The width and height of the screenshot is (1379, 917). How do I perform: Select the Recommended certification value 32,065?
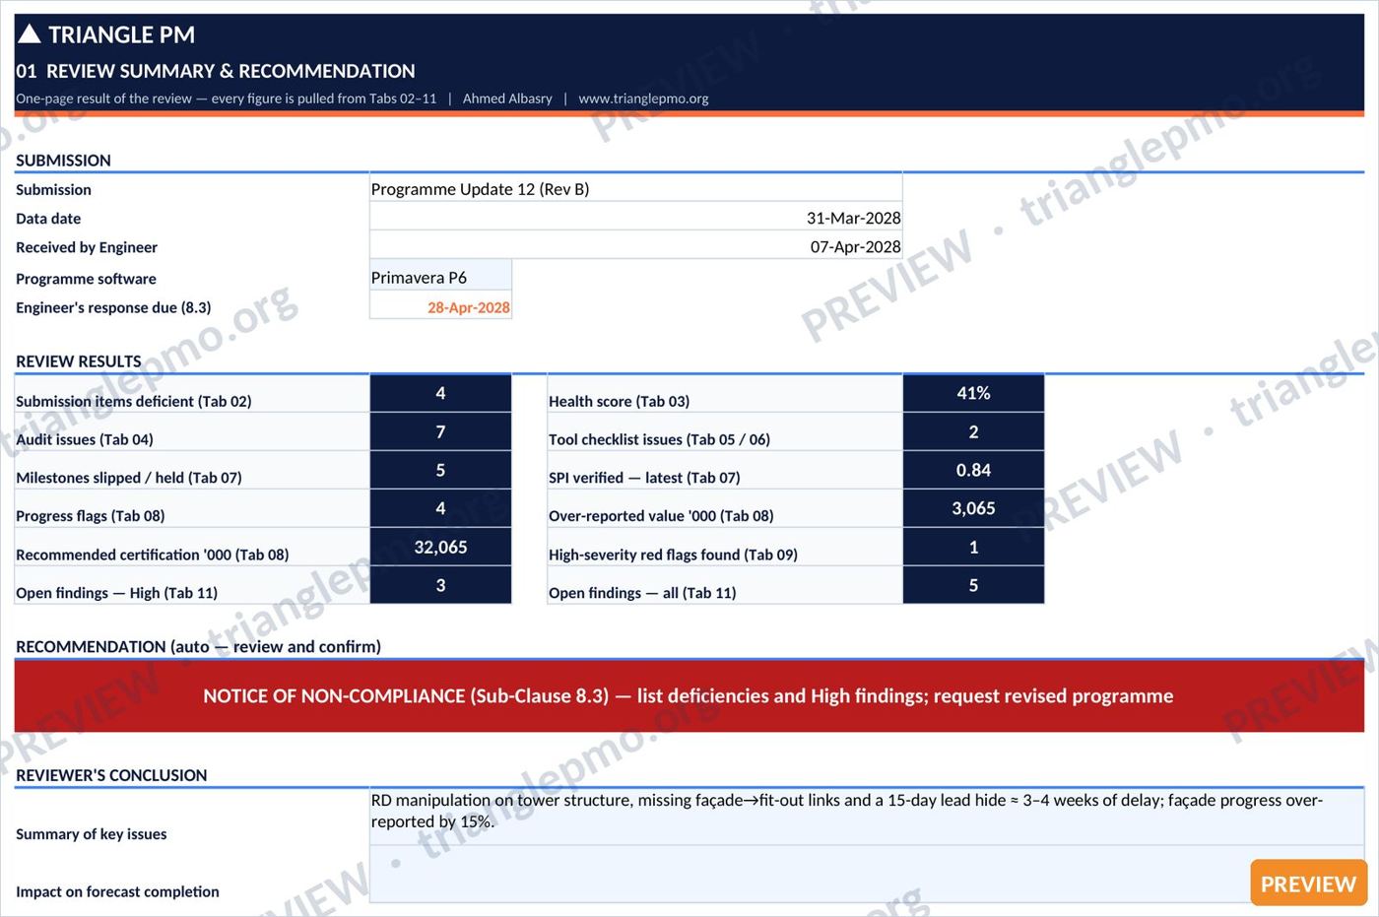440,547
